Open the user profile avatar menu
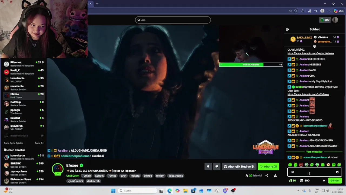 tap(335, 20)
